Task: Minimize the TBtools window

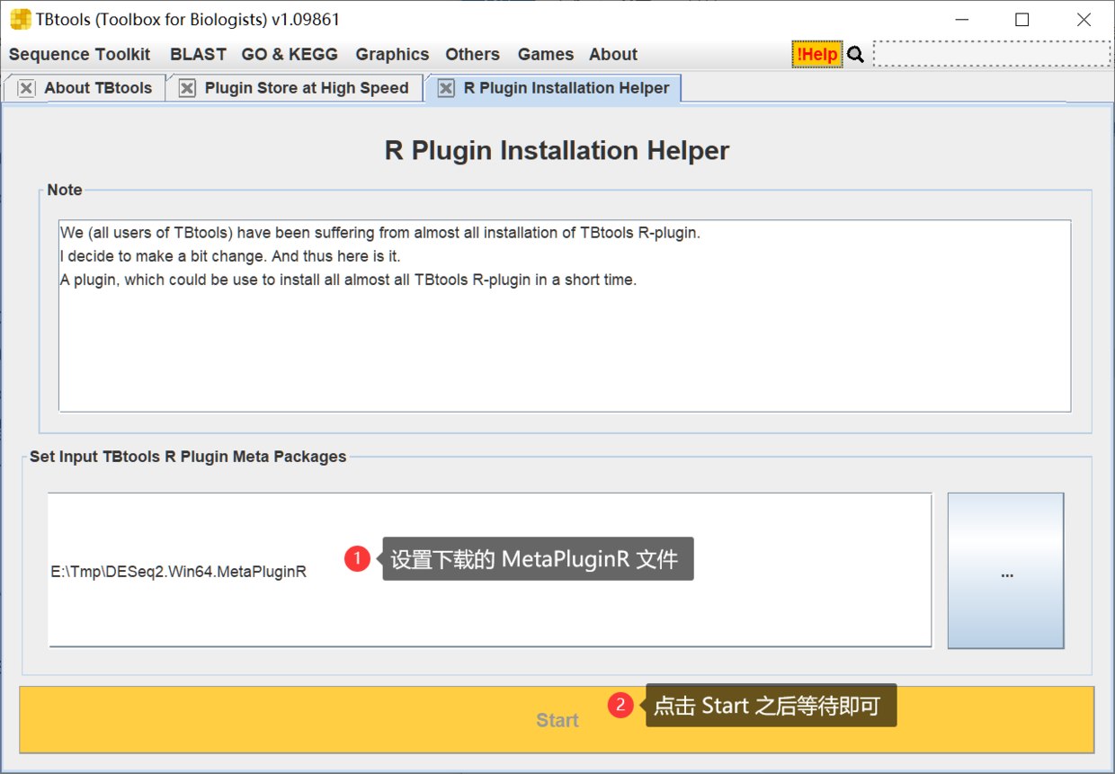Action: pos(961,20)
